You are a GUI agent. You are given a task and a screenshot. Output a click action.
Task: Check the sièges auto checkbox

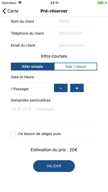click(x=13, y=134)
